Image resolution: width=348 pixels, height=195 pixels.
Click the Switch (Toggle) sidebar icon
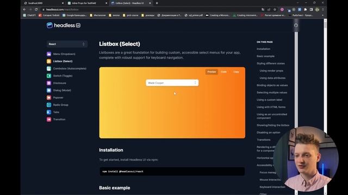[49, 76]
